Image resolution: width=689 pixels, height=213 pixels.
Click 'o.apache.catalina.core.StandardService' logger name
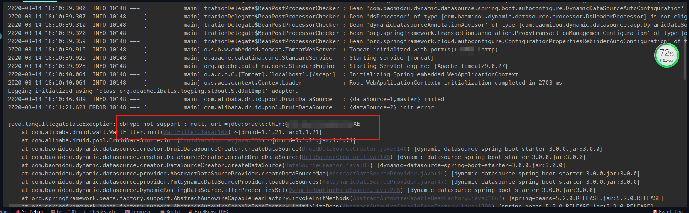pyautogui.click(x=268, y=58)
